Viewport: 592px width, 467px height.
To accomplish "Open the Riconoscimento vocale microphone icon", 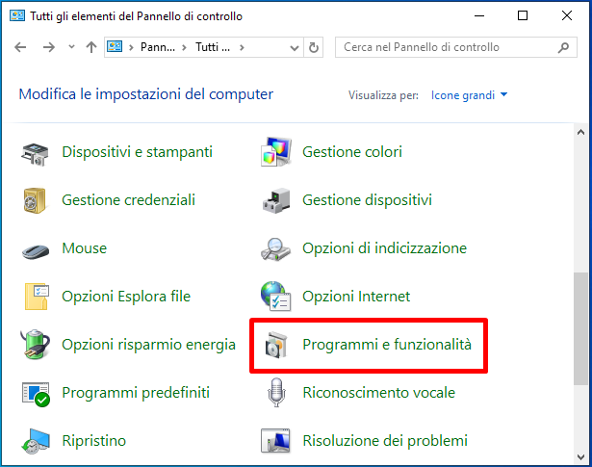I will point(276,393).
